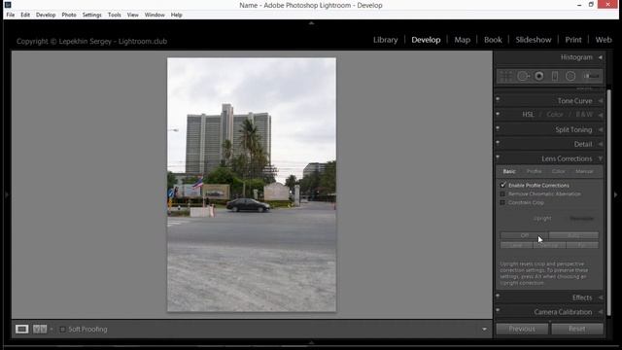This screenshot has height=350, width=622.
Task: Check the Constrain Crop option
Action: pyautogui.click(x=503, y=202)
